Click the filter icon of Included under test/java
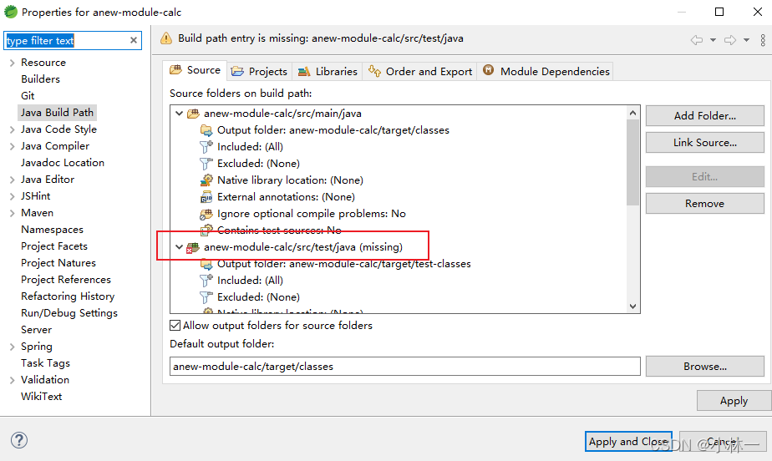The image size is (772, 461). (206, 281)
